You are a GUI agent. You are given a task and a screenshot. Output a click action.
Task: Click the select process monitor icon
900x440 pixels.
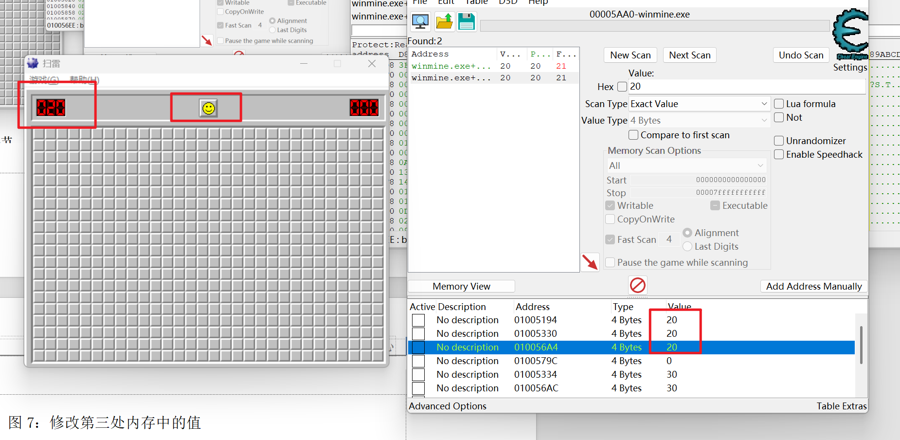420,21
